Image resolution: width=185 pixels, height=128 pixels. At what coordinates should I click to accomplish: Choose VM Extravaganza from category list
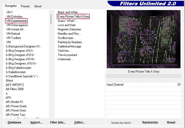point(17,25)
